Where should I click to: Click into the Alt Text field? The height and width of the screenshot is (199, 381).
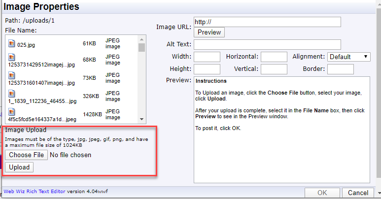(x=267, y=45)
